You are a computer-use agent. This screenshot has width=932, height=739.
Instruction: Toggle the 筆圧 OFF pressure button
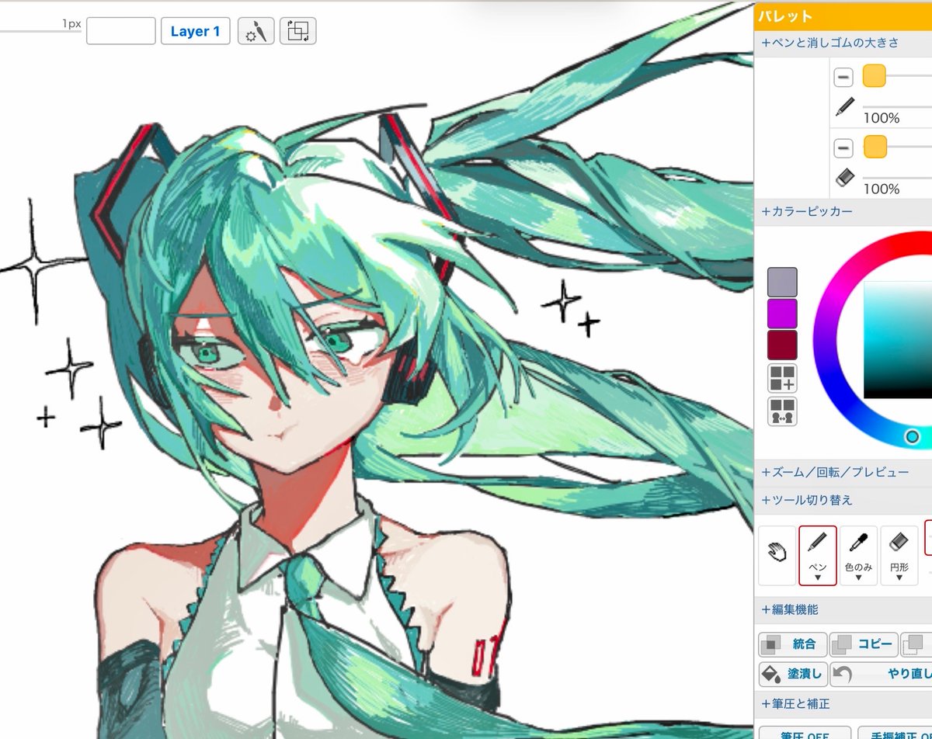803,733
